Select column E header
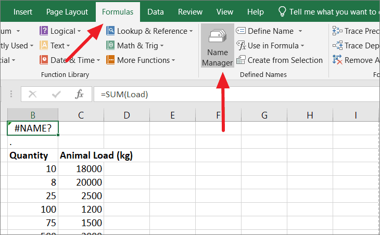 (172, 115)
